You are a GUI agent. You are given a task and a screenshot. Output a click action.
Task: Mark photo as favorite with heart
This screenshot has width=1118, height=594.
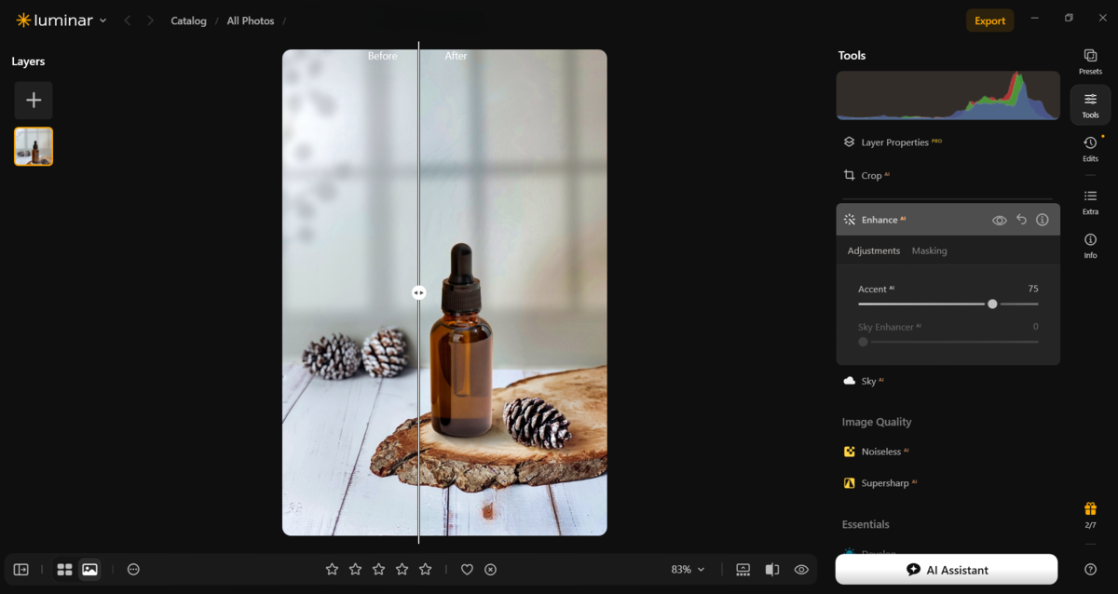tap(468, 570)
